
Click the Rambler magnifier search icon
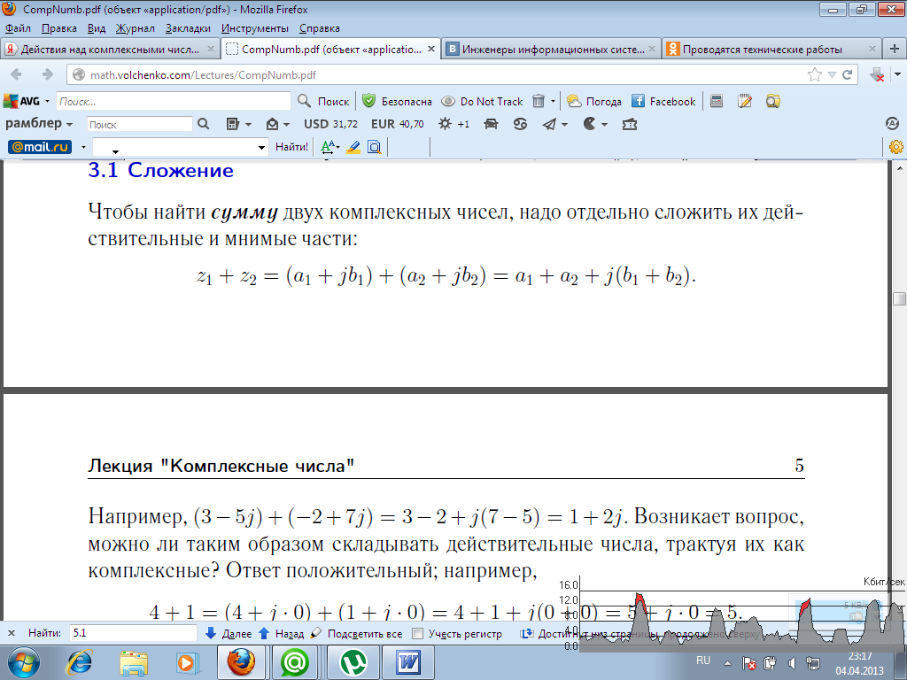pos(203,124)
